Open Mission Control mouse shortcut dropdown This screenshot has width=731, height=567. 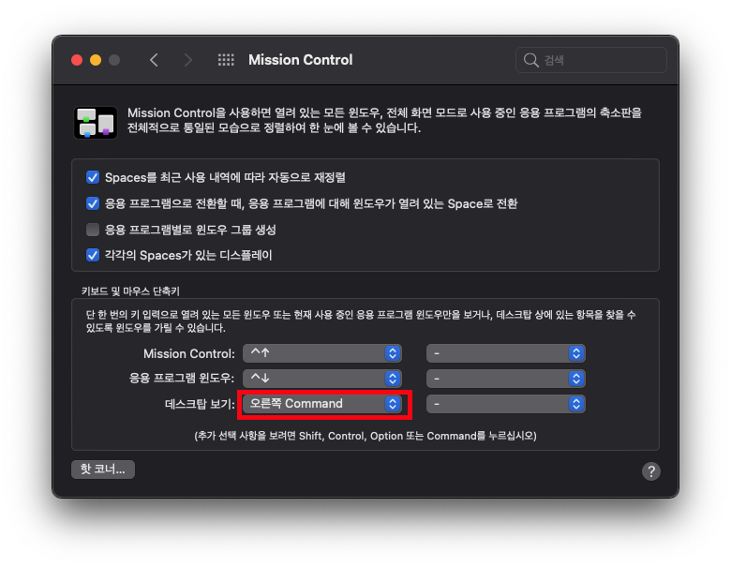pos(506,353)
